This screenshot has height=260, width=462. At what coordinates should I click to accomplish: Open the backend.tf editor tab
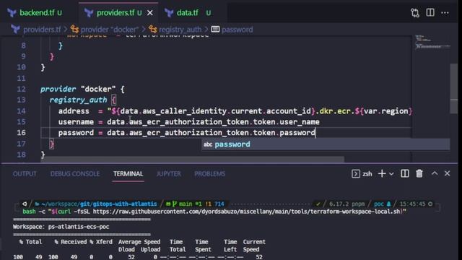coord(37,13)
